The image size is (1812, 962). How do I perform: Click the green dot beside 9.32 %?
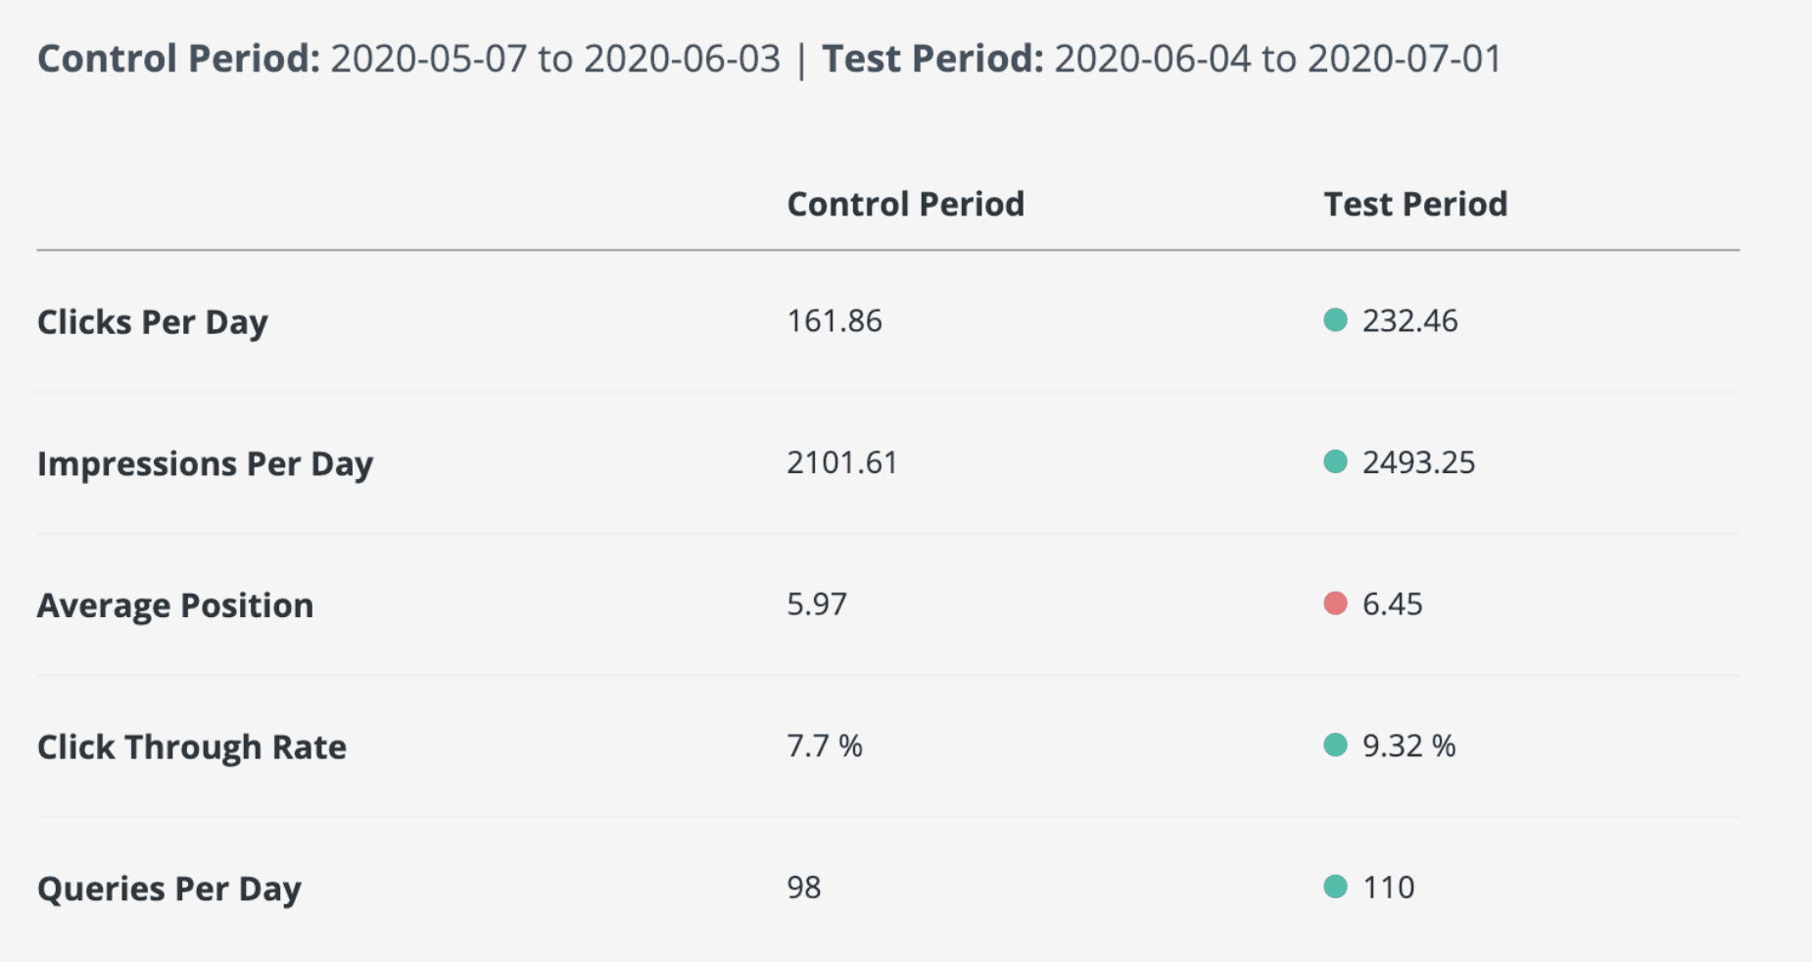pyautogui.click(x=1335, y=746)
